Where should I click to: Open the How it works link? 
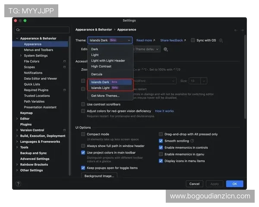click(x=164, y=111)
